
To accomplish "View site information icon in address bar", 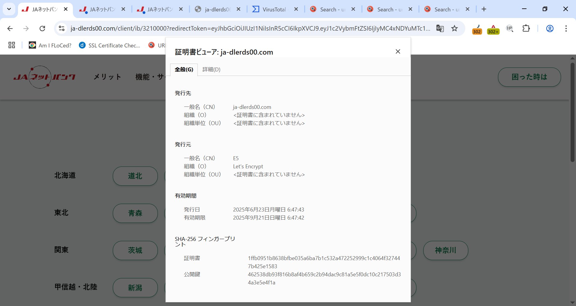I will pyautogui.click(x=61, y=28).
